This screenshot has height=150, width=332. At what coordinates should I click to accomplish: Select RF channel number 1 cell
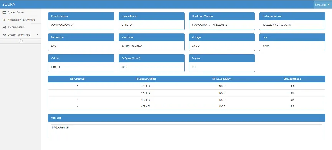pyautogui.click(x=78, y=86)
